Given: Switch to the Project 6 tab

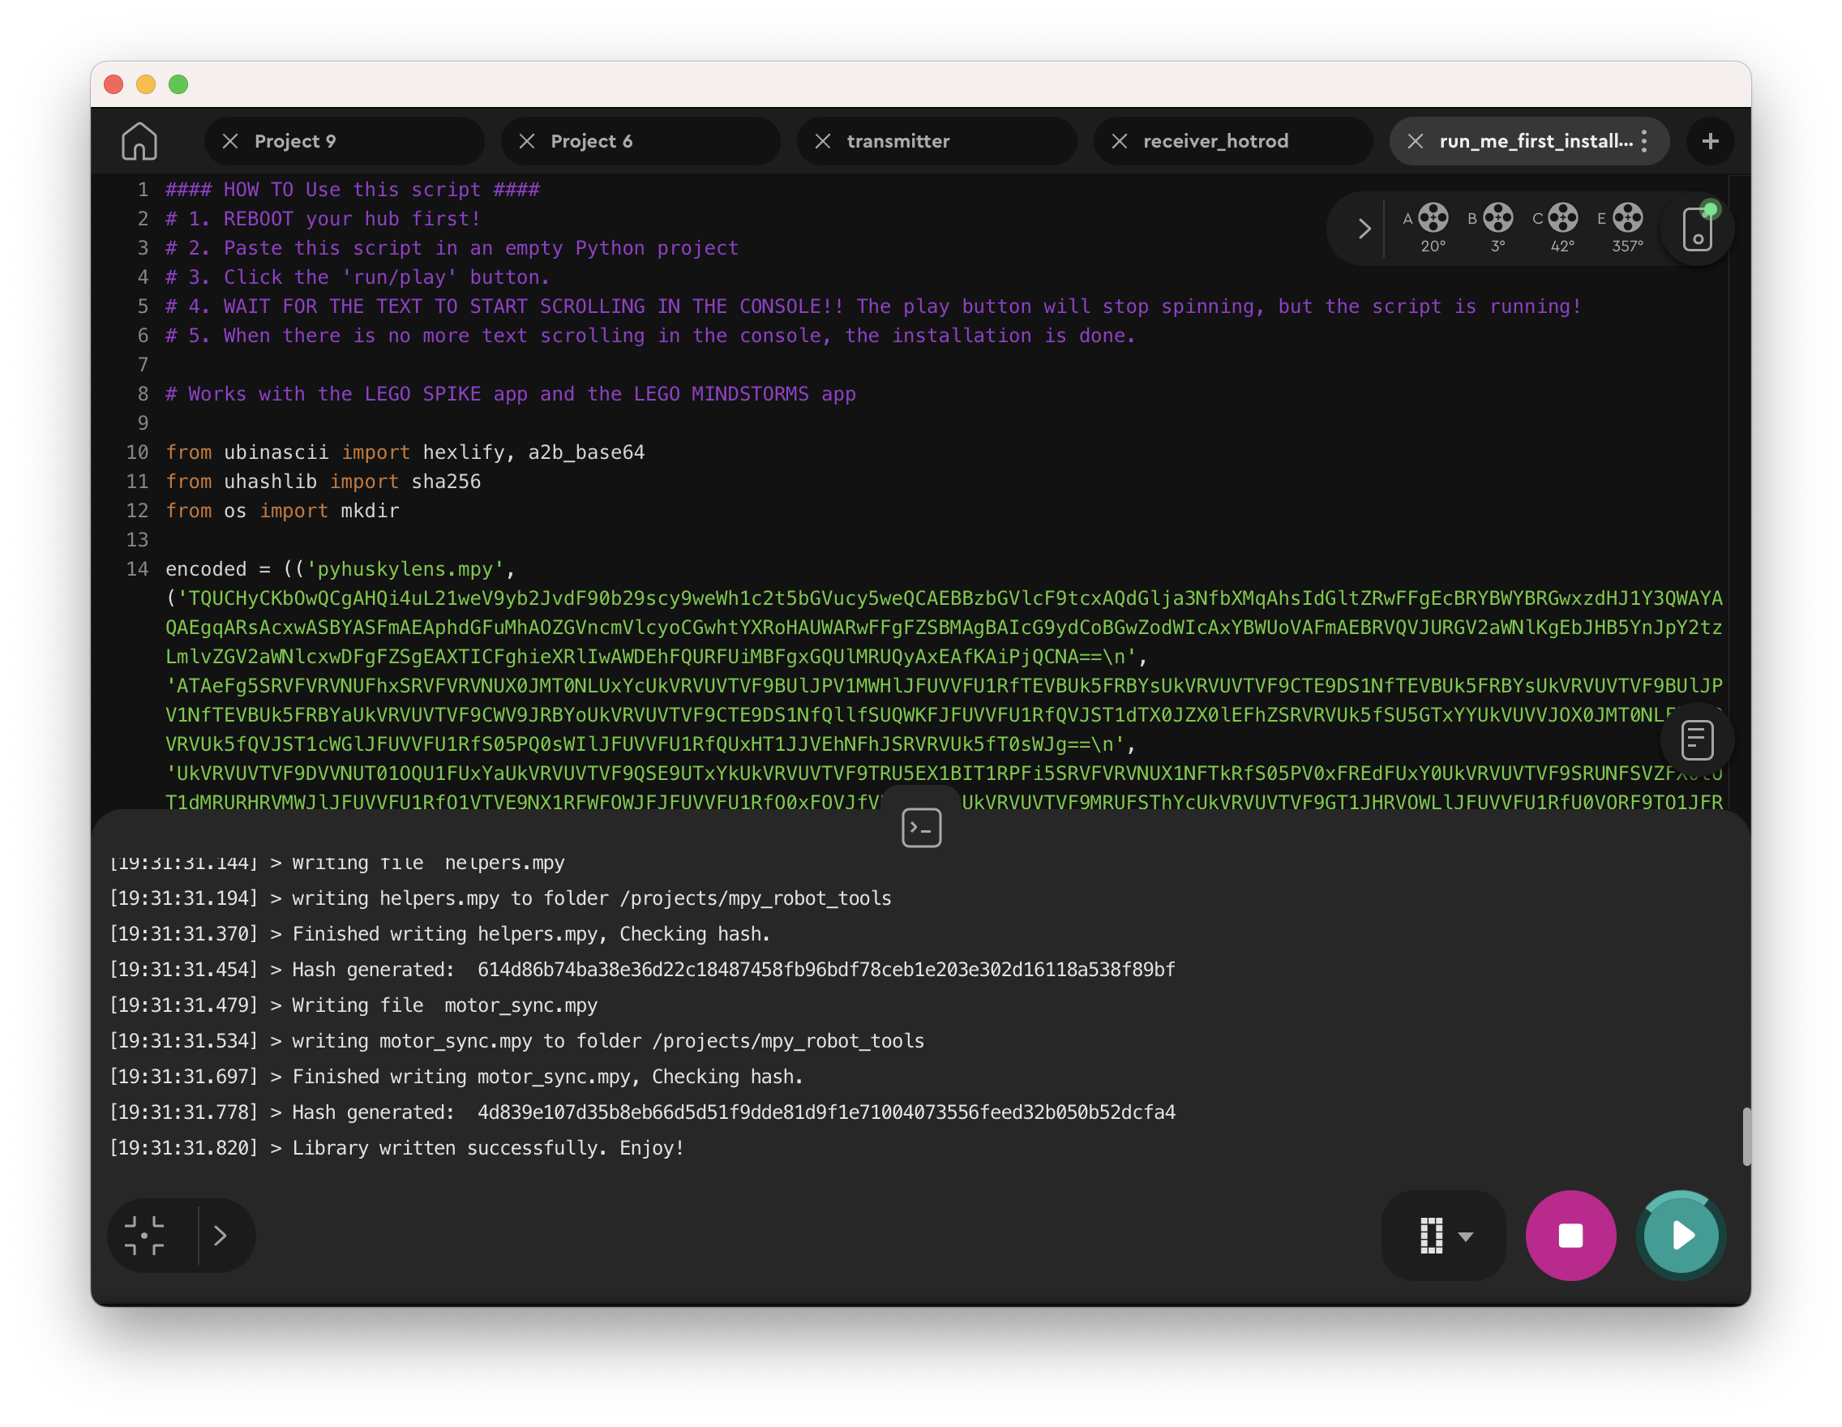Looking at the screenshot, I should 640,141.
